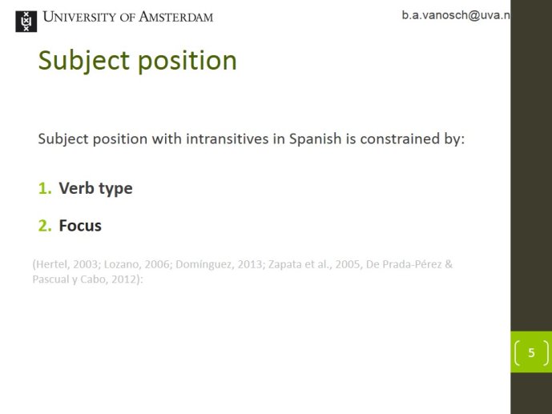Click the Zapata et al., 2005 citation

314,264
